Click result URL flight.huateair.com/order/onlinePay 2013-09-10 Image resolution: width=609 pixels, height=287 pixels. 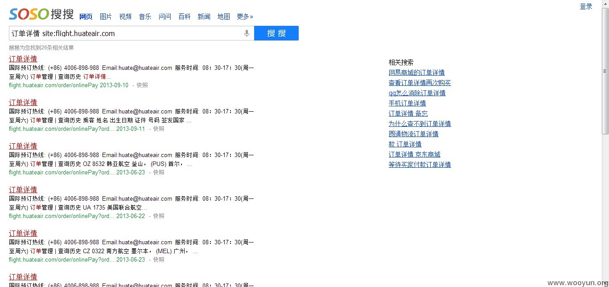pos(69,85)
